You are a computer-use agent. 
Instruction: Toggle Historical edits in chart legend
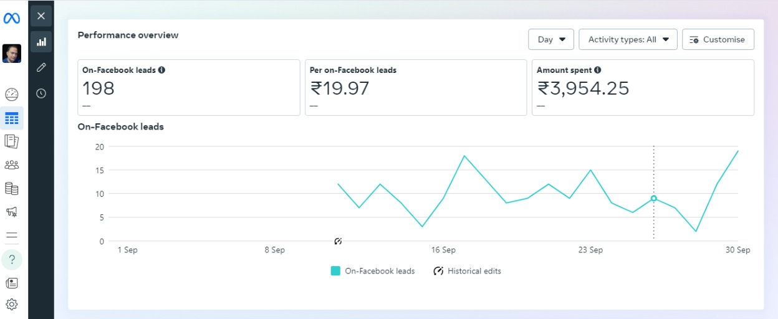point(467,271)
